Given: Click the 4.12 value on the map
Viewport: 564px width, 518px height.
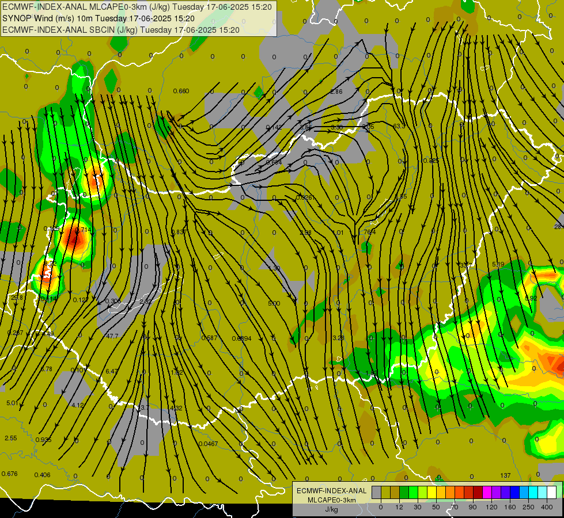Looking at the screenshot, I should 78,405.
